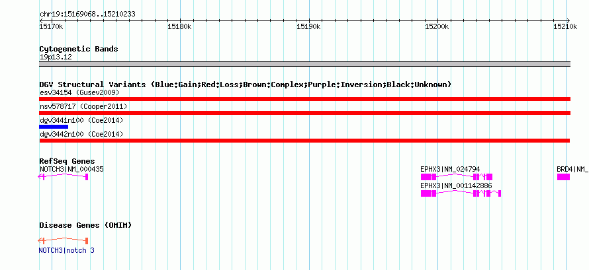The image size is (589, 270).
Task: Click the 15180k ruler tick label
Action: 179,26
